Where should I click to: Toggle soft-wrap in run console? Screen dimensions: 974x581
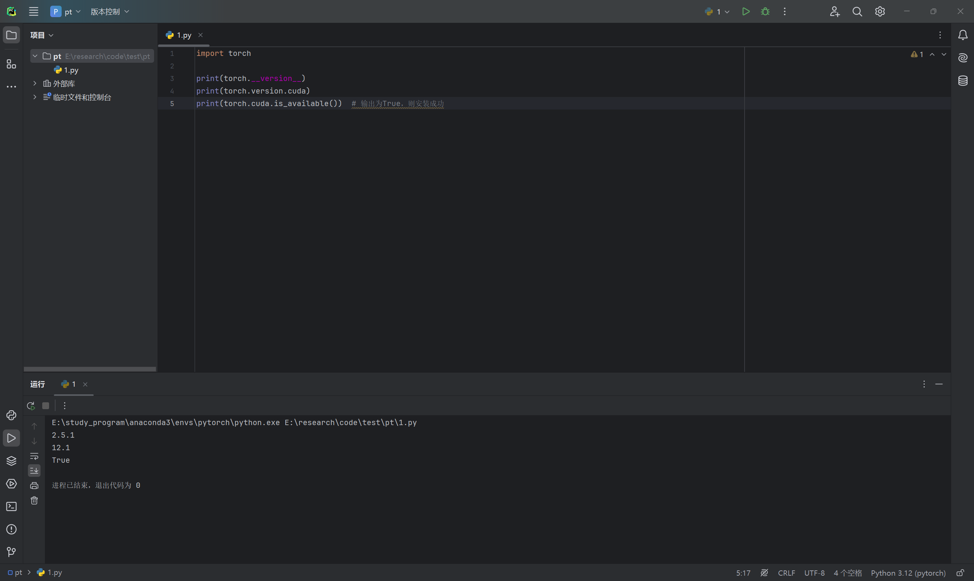point(34,456)
